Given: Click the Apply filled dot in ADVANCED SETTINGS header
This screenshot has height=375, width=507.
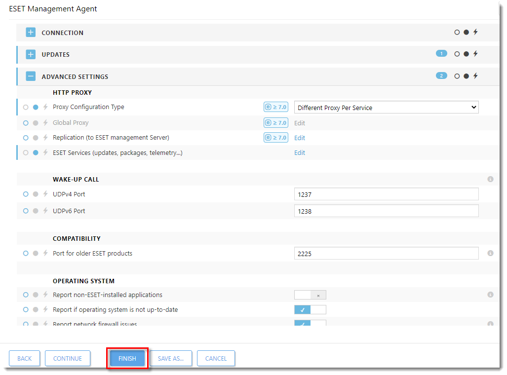Looking at the screenshot, I should click(x=466, y=76).
